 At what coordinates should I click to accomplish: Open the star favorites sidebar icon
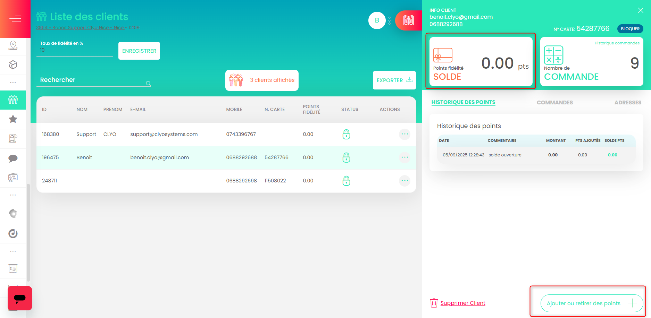click(x=13, y=119)
